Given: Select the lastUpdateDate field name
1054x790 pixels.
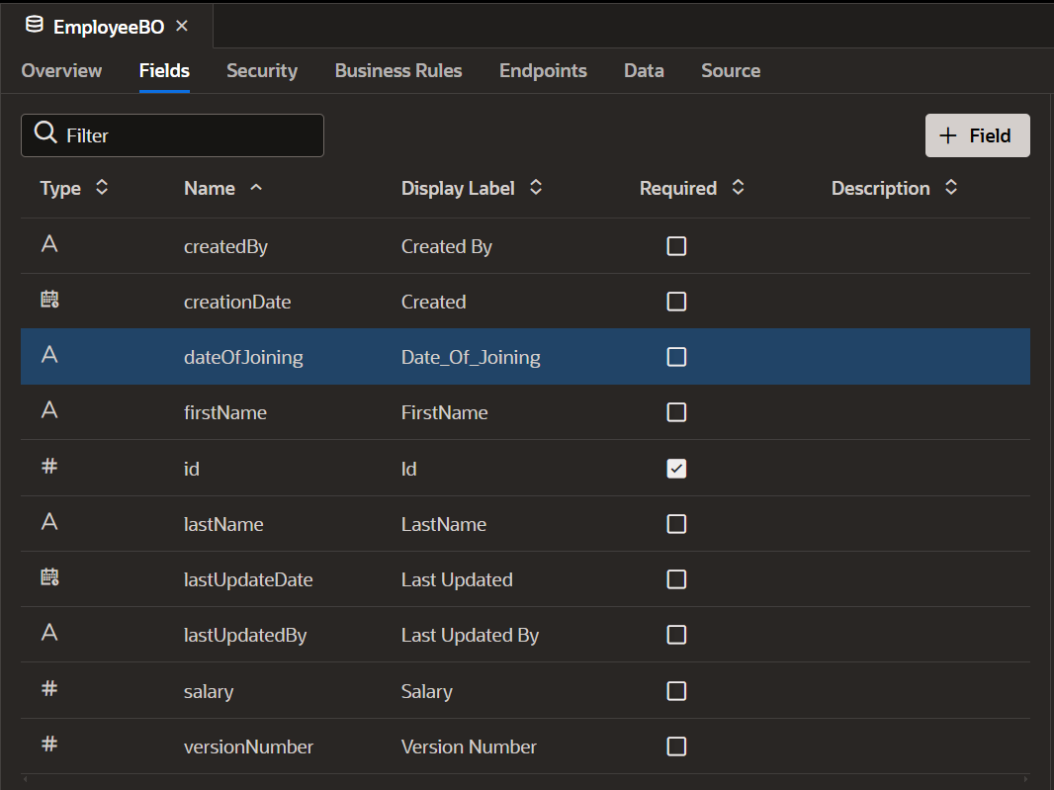Looking at the screenshot, I should (x=248, y=579).
